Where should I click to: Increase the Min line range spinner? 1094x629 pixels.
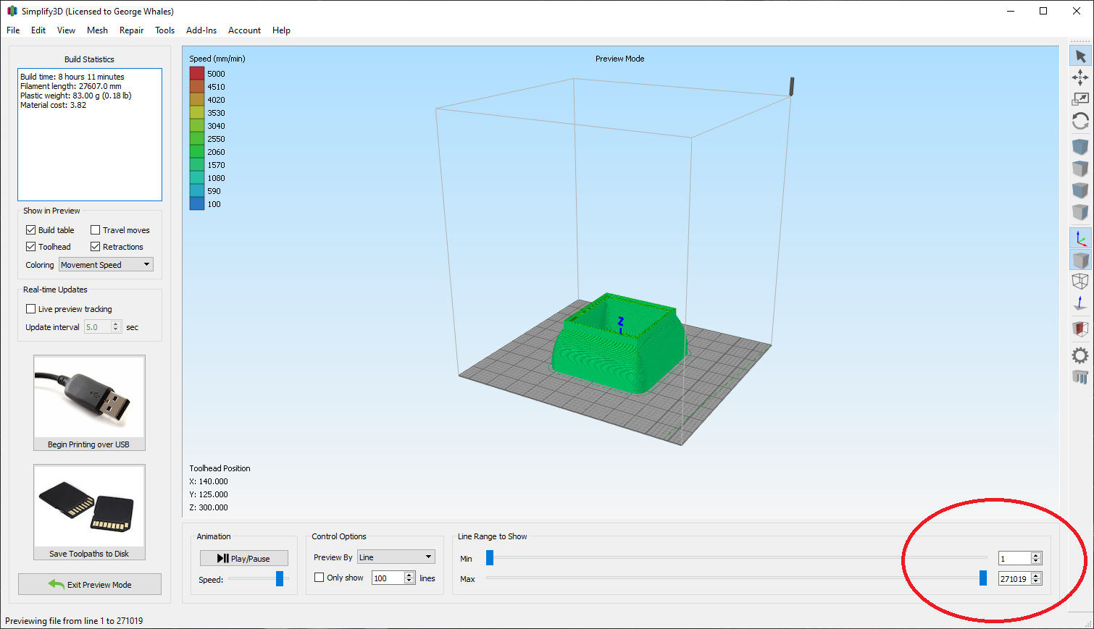1036,555
